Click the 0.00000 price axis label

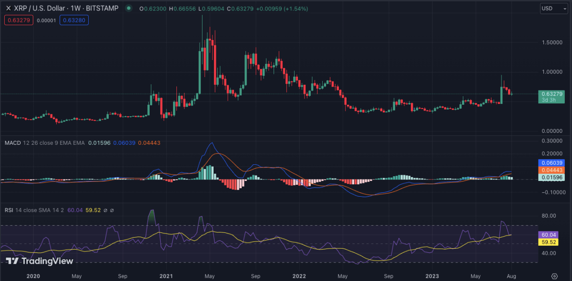[x=552, y=130]
